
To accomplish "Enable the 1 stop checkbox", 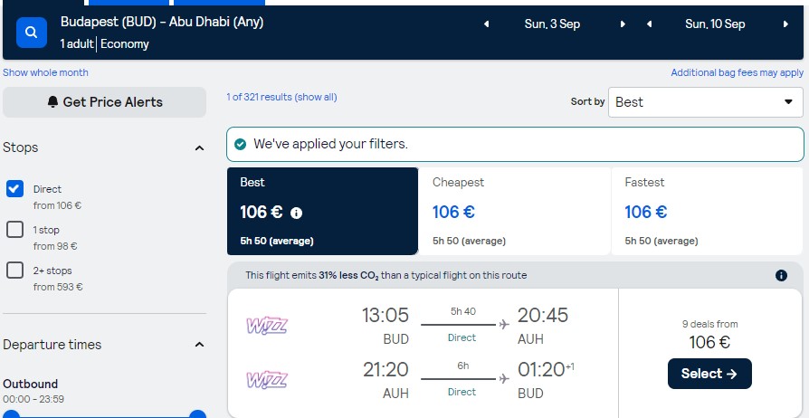I will (15, 230).
